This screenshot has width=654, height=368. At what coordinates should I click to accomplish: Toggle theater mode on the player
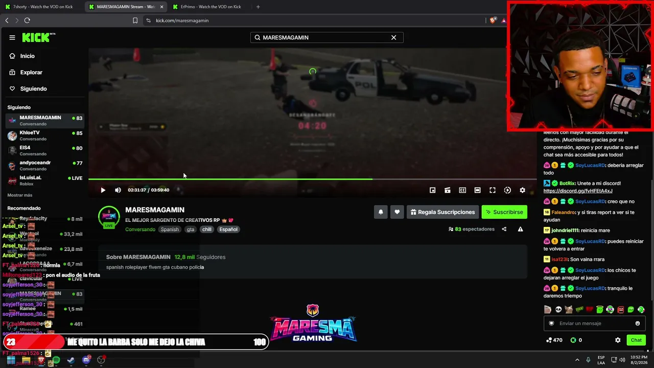pos(477,190)
